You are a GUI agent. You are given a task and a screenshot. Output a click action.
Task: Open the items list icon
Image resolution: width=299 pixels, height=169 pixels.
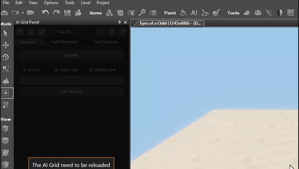tap(153, 13)
